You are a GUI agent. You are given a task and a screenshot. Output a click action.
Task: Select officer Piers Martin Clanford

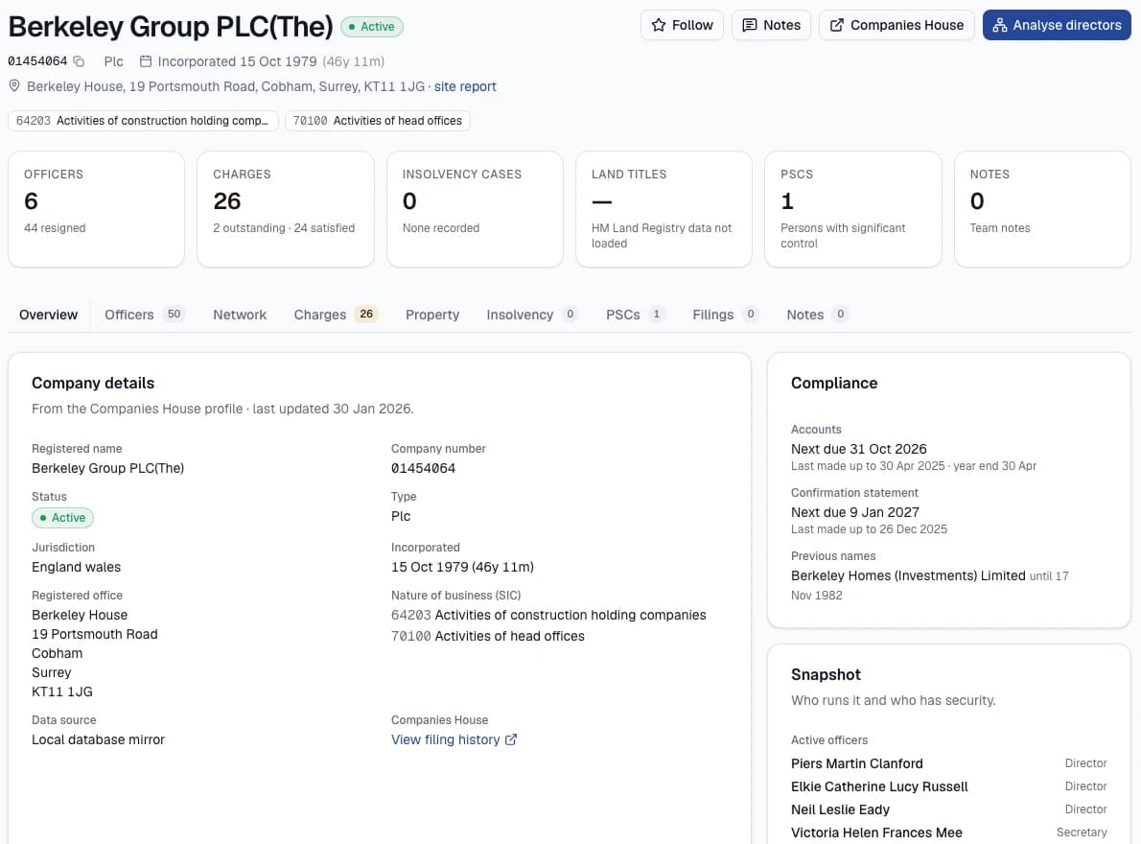856,764
